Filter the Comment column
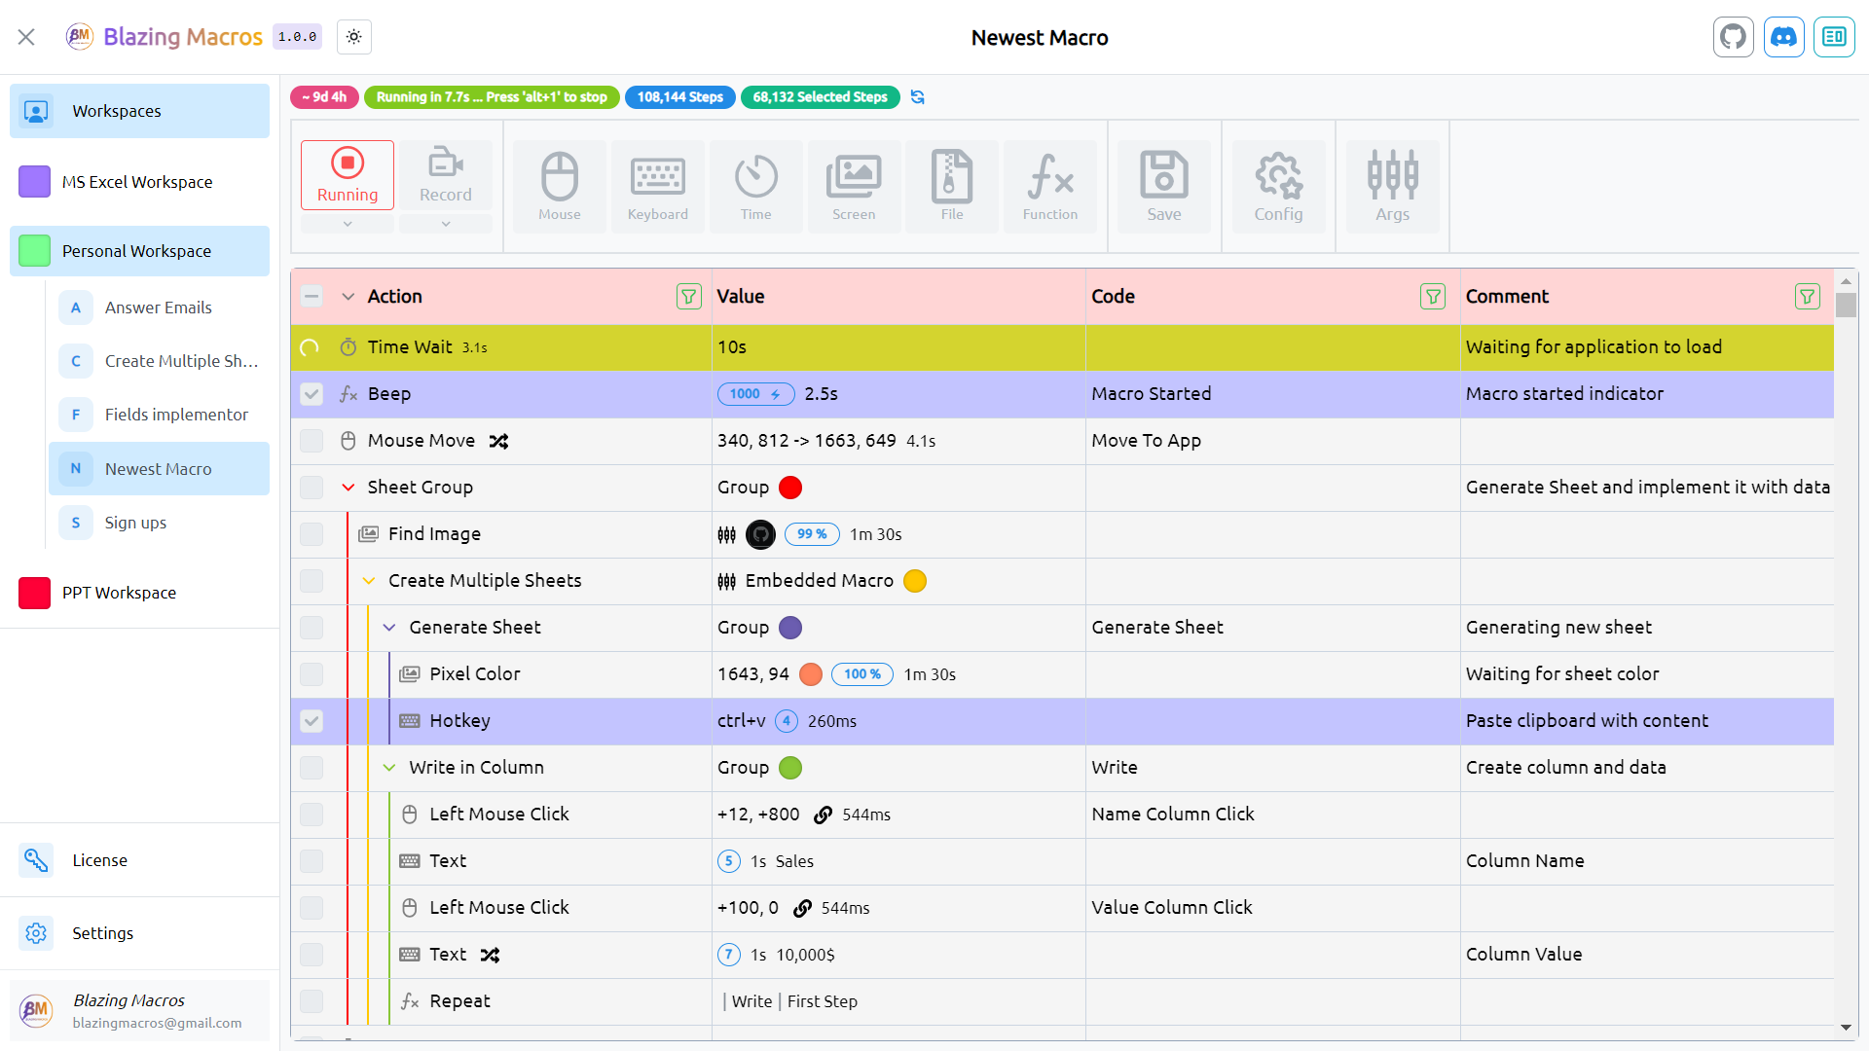The height and width of the screenshot is (1051, 1869). point(1808,297)
